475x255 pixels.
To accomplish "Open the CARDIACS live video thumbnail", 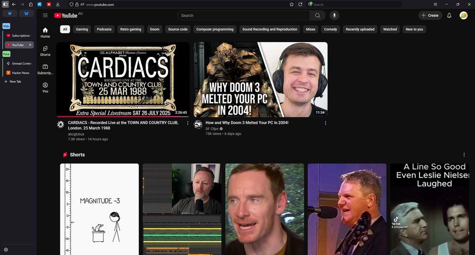I will tap(123, 80).
